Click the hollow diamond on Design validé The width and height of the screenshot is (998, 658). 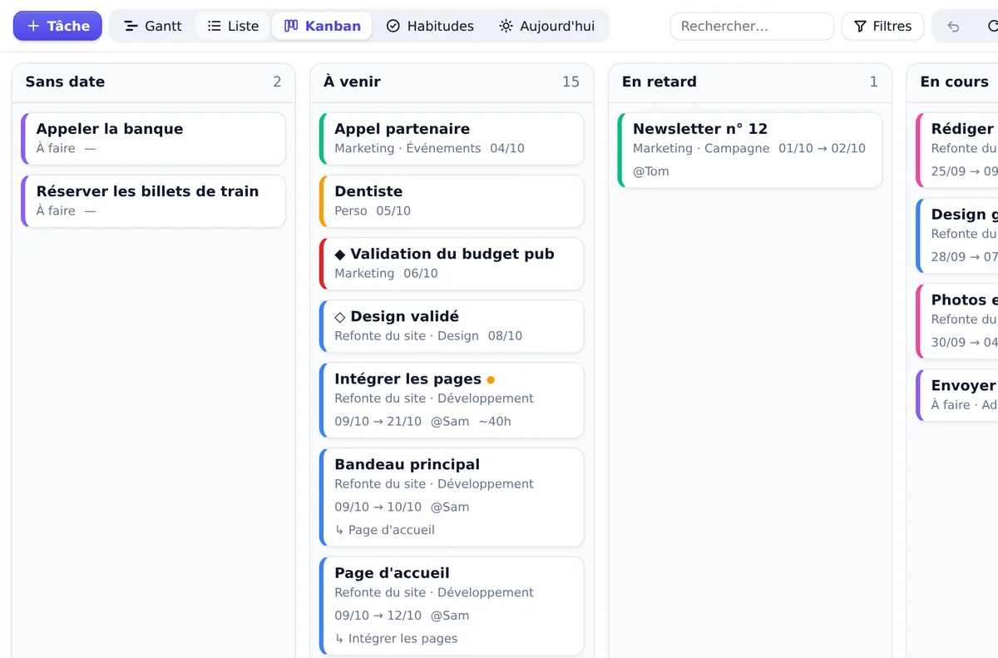coord(339,317)
